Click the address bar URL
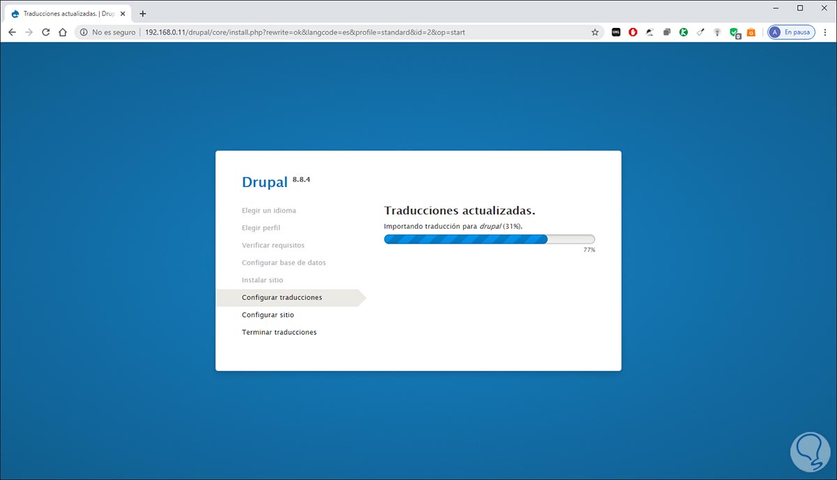This screenshot has height=480, width=837. click(x=305, y=32)
